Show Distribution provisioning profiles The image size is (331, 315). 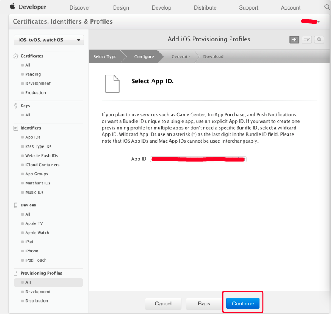click(36, 301)
